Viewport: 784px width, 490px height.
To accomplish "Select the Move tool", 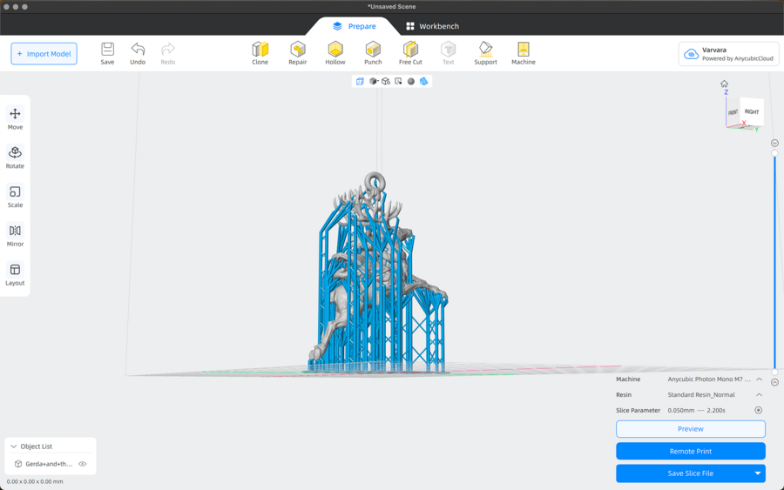I will pos(15,118).
